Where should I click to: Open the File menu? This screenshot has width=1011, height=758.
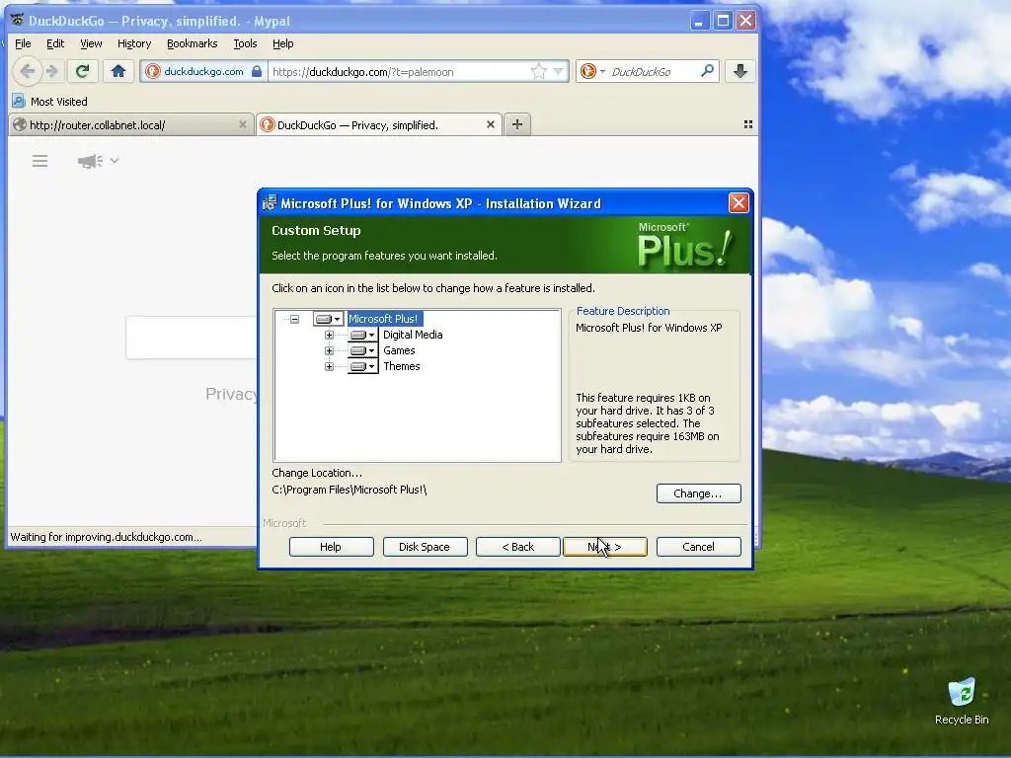(x=23, y=43)
